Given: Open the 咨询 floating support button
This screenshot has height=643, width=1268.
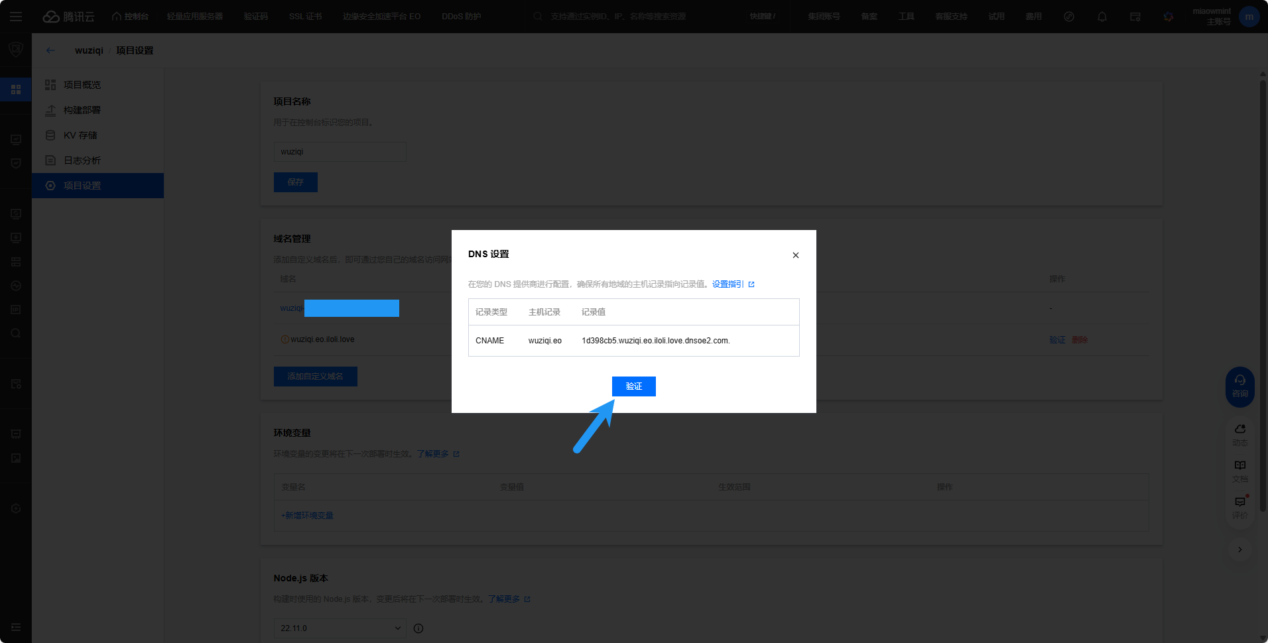Looking at the screenshot, I should click(1239, 386).
